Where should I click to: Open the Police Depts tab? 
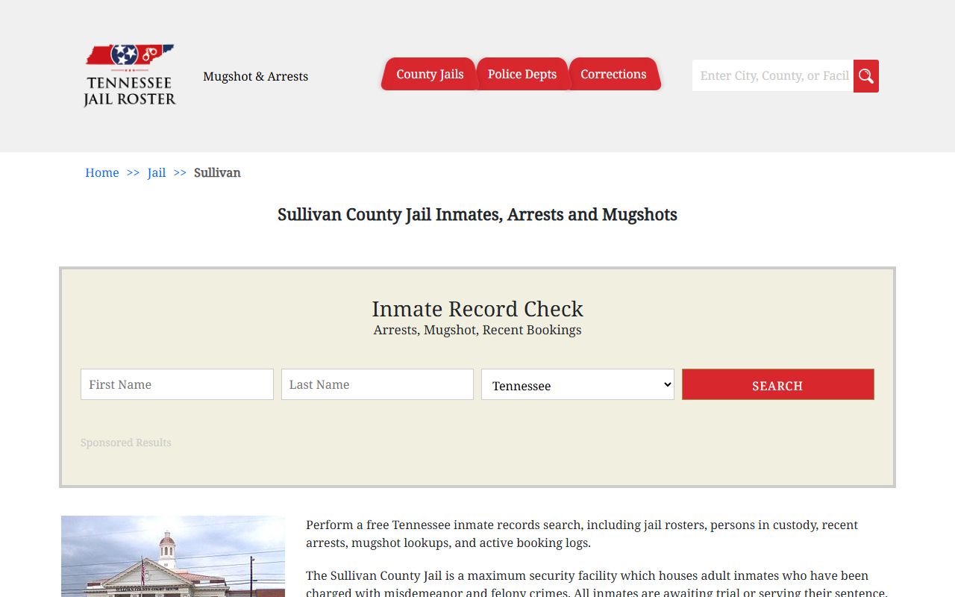522,74
